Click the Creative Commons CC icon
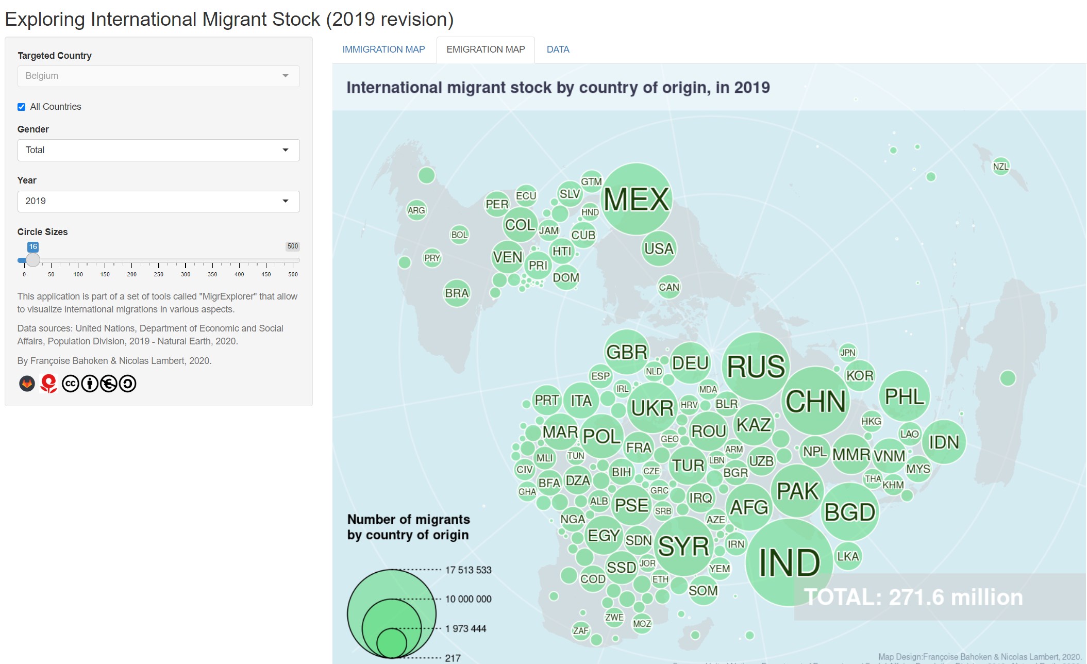 point(71,384)
